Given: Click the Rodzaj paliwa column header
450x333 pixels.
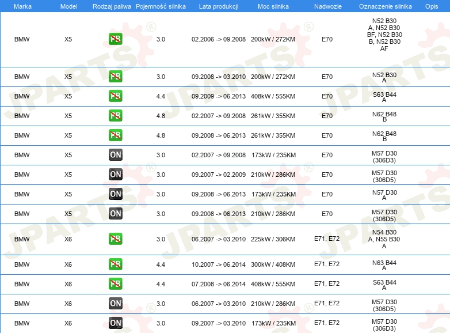Looking at the screenshot, I should point(112,6).
